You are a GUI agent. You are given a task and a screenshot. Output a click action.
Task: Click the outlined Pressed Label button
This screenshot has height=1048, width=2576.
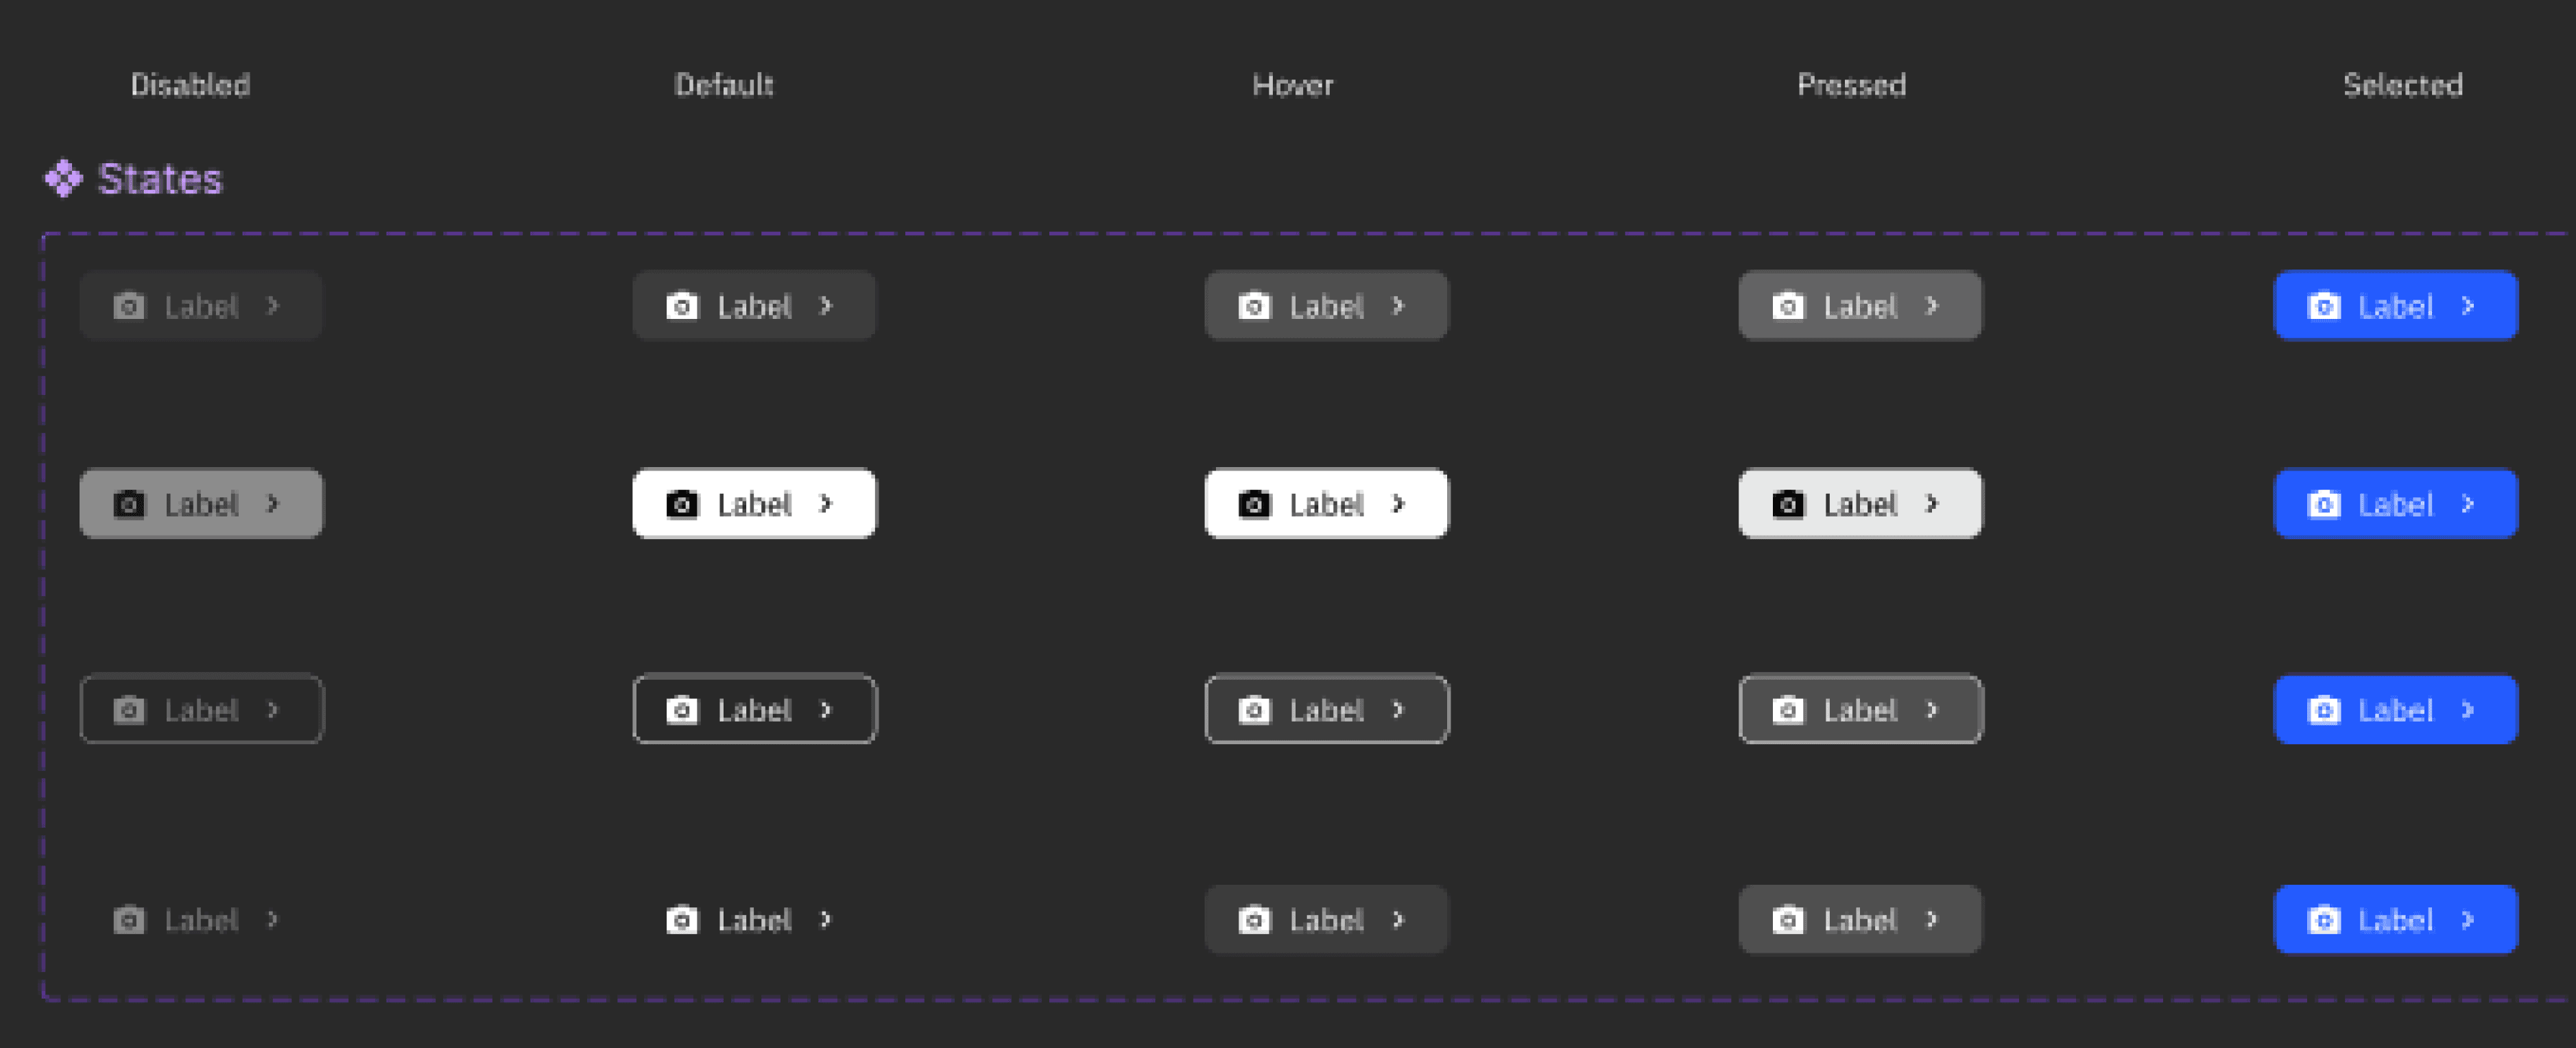tap(1860, 710)
